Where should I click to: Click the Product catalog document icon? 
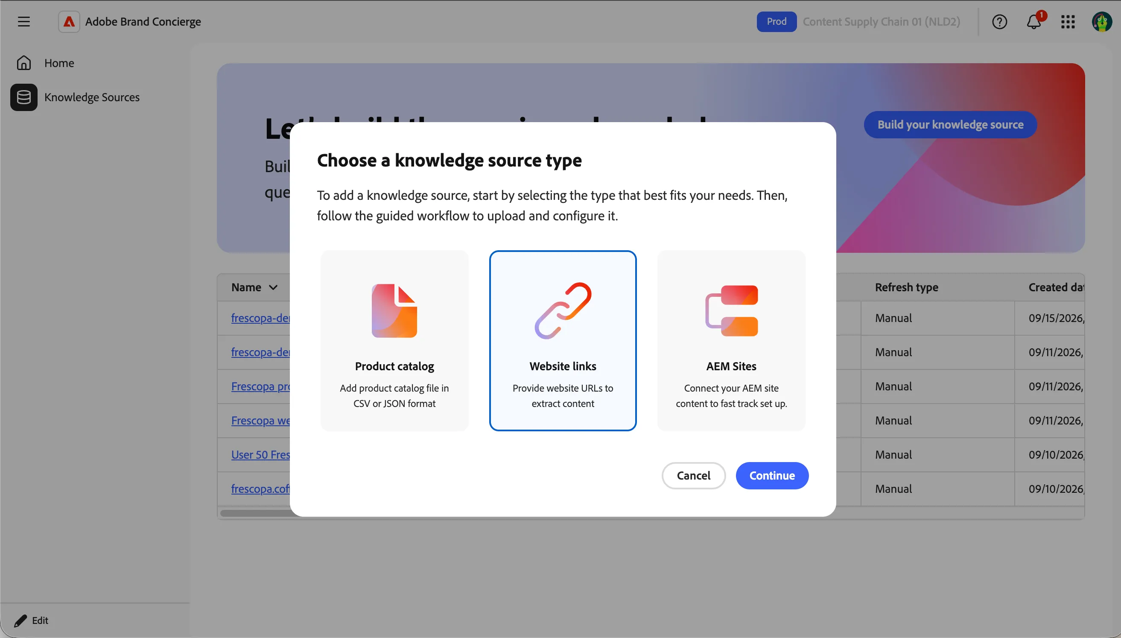coord(394,311)
